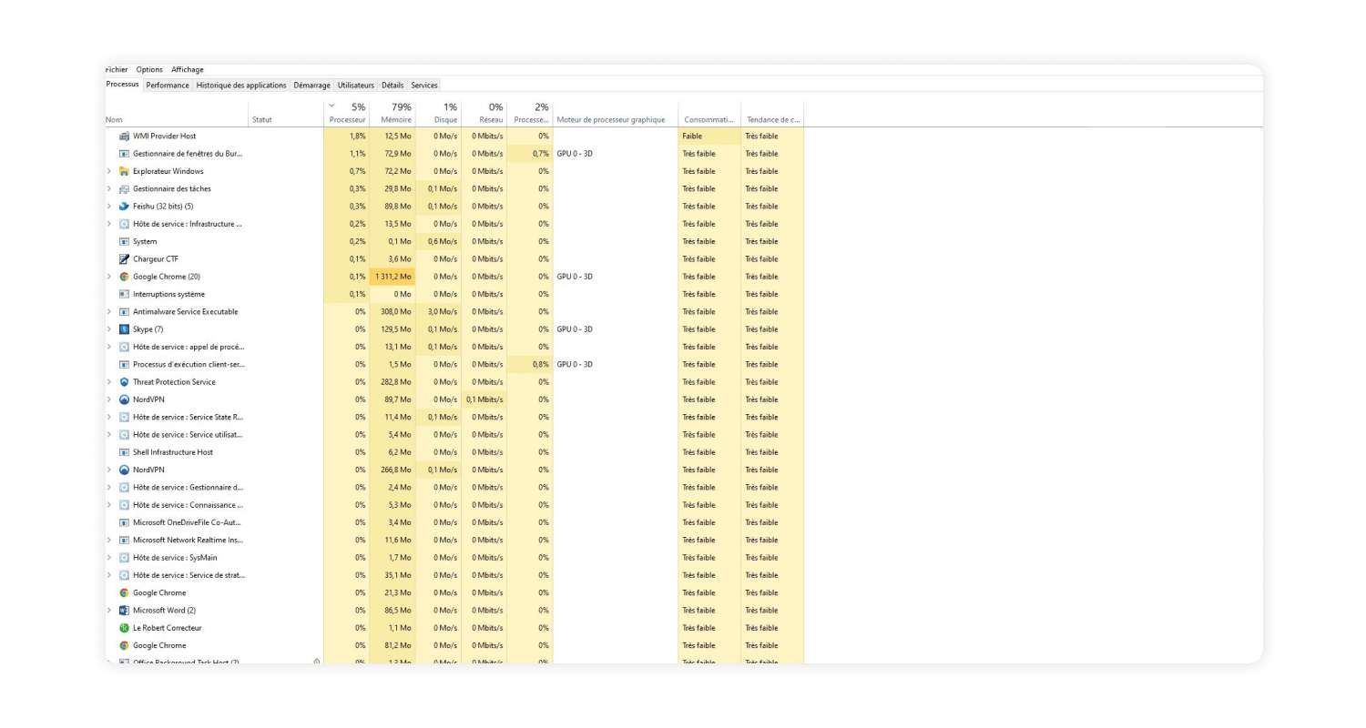This screenshot has height=728, width=1366.
Task: Switch to the Services tab
Action: (424, 85)
